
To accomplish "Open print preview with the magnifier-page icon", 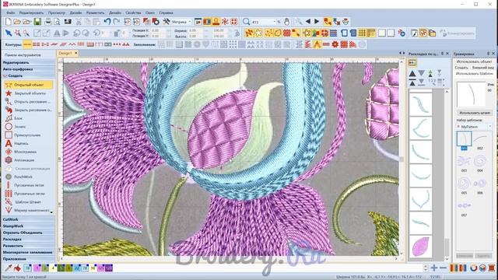I will [57, 22].
